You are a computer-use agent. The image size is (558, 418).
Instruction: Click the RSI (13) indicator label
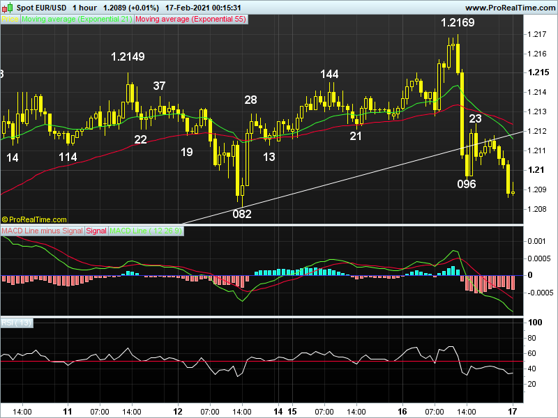coord(16,323)
